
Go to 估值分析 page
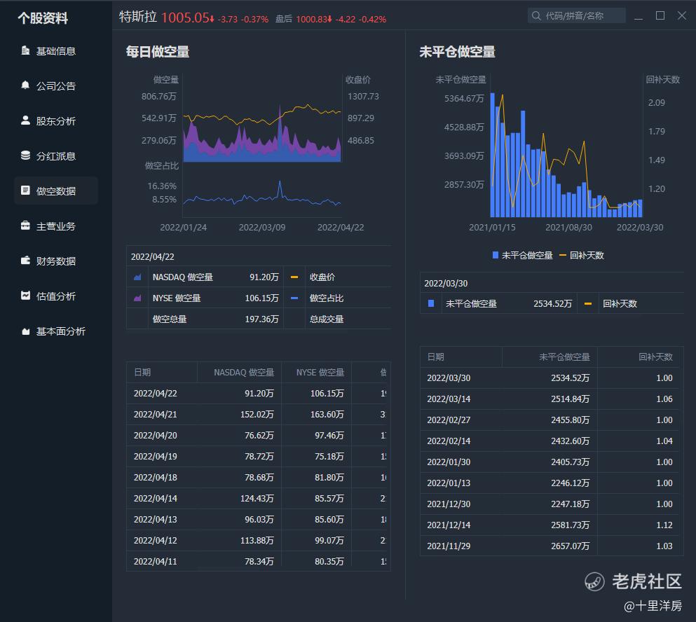coord(56,296)
